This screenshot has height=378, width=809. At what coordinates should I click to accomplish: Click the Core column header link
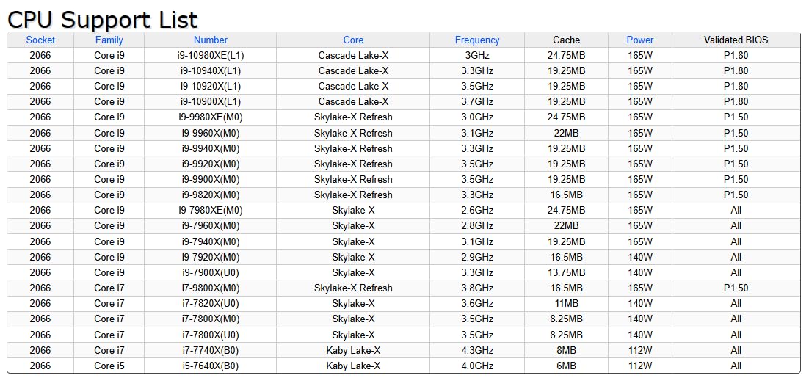(x=353, y=40)
